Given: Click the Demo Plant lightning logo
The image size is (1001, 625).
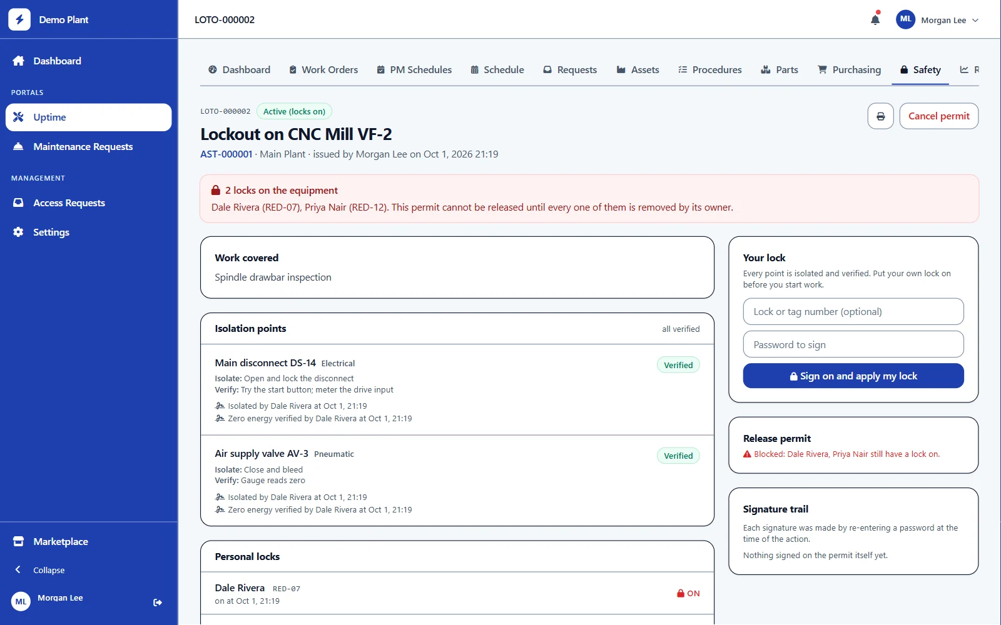Looking at the screenshot, I should (x=19, y=19).
